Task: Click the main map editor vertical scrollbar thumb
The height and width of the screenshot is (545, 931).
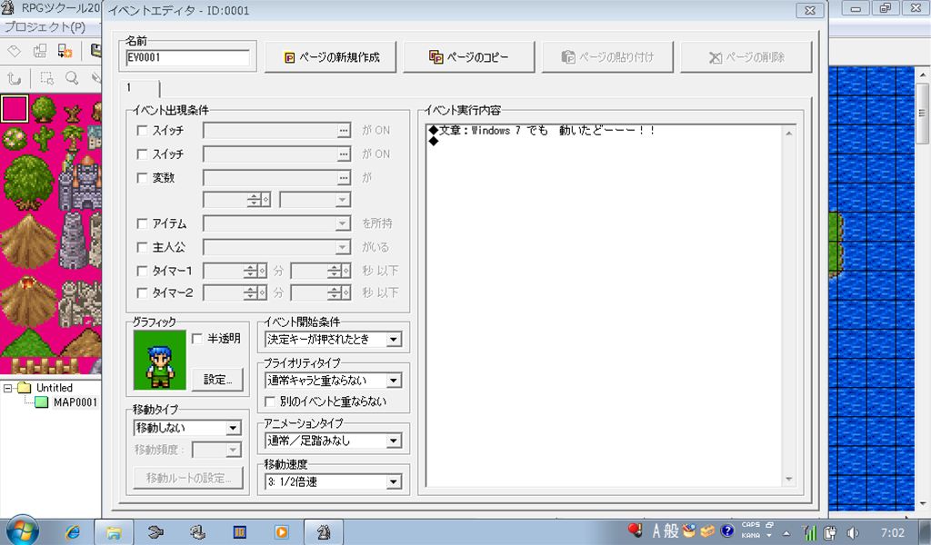Action: coord(922,113)
